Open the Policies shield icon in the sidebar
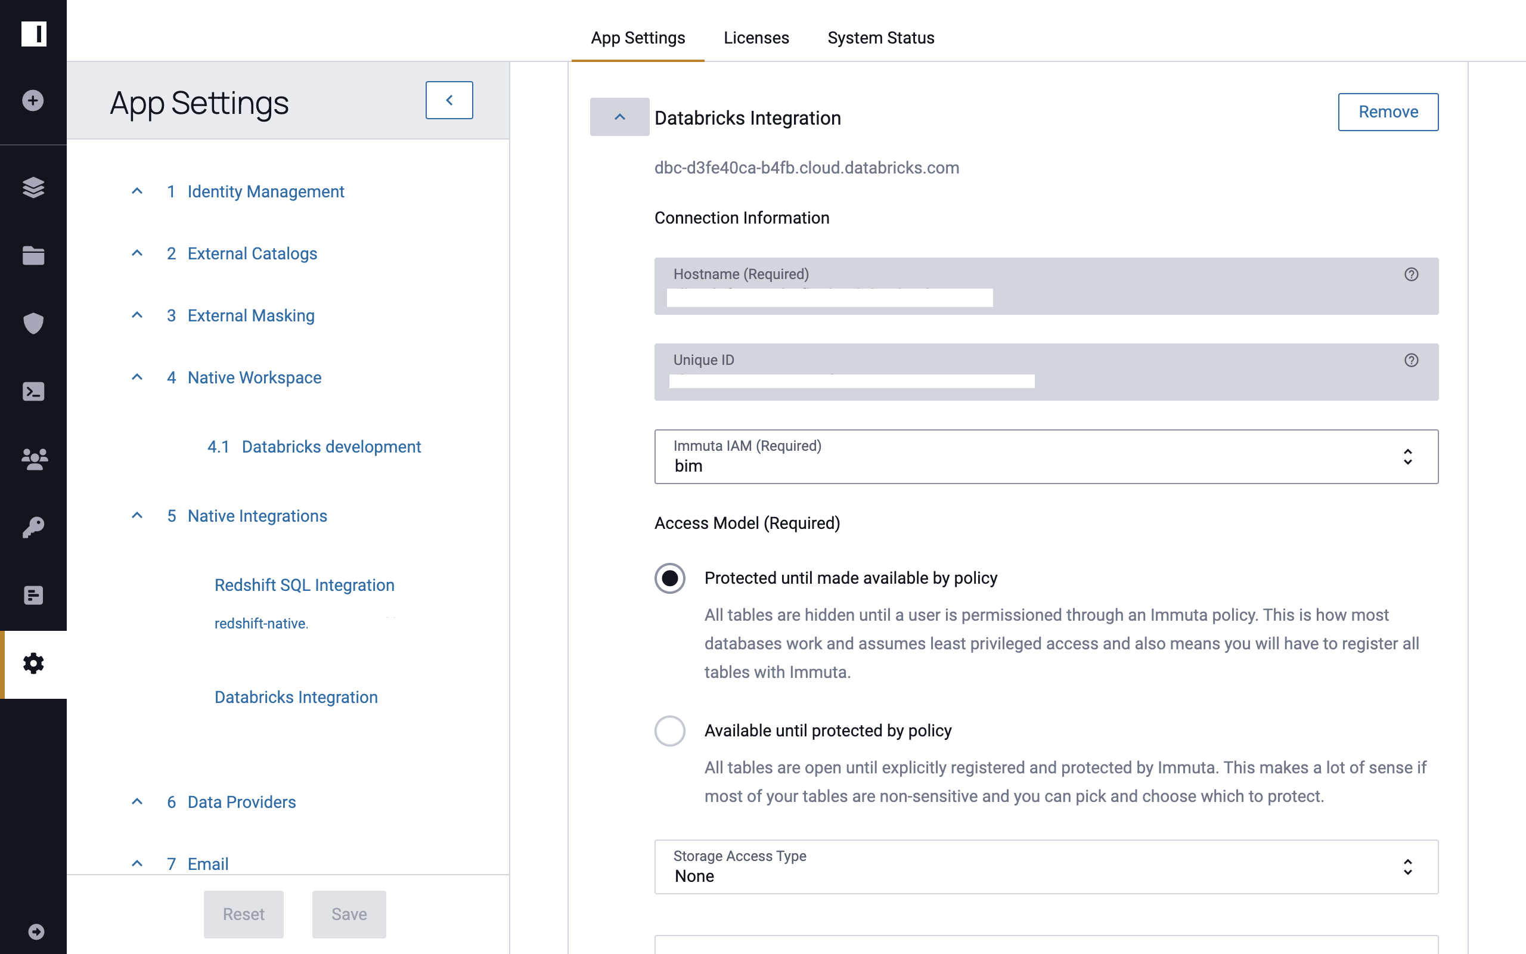 pyautogui.click(x=33, y=323)
